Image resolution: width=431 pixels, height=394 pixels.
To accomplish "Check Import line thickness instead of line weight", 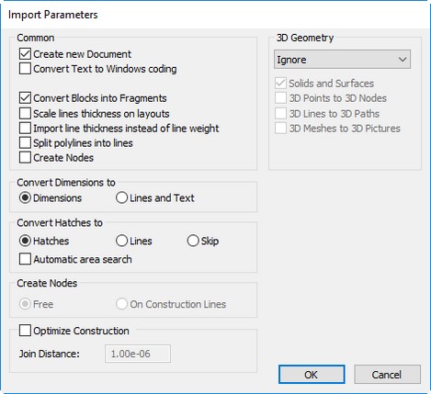I will (25, 128).
